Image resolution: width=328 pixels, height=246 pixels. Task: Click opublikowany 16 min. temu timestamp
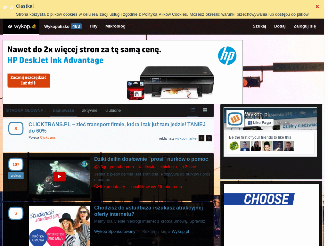coord(157,187)
